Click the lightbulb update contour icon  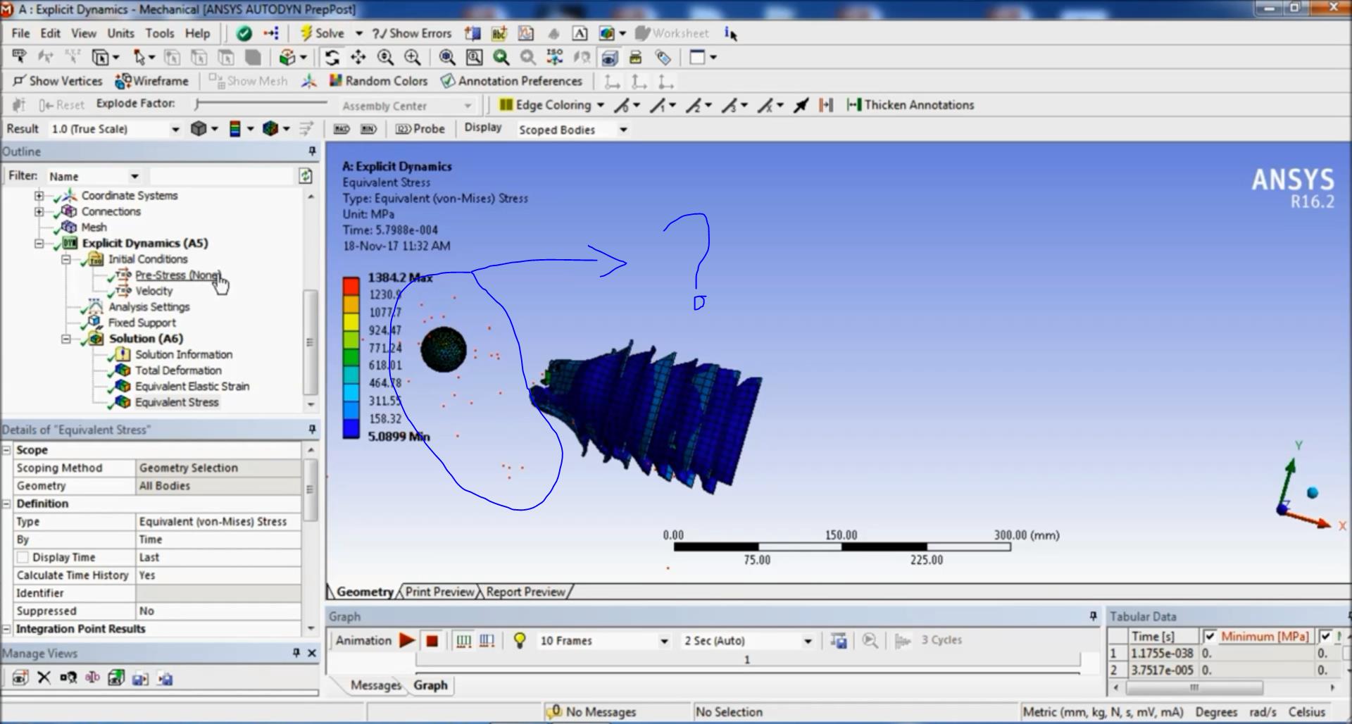tap(520, 640)
